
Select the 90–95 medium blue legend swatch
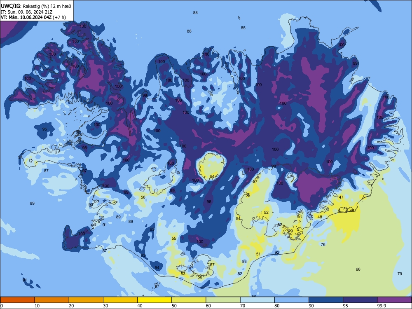326,300
